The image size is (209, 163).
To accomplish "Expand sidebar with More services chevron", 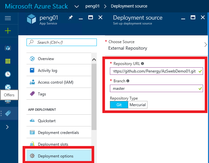I will click(x=7, y=127).
